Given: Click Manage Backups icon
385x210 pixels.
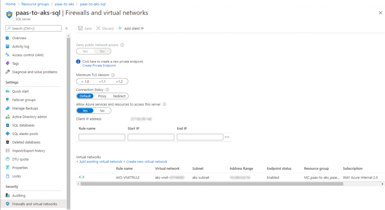Looking at the screenshot, I should (x=8, y=108).
